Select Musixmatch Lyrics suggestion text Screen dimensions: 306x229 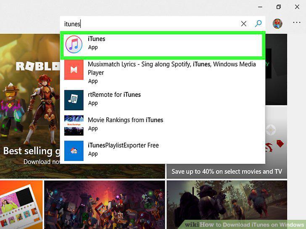click(x=172, y=68)
